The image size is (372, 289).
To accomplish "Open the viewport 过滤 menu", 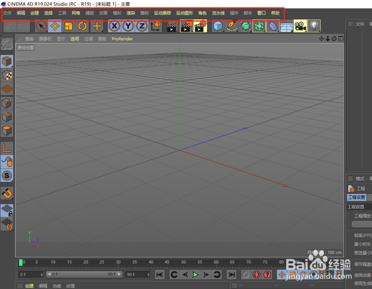I will click(x=89, y=39).
